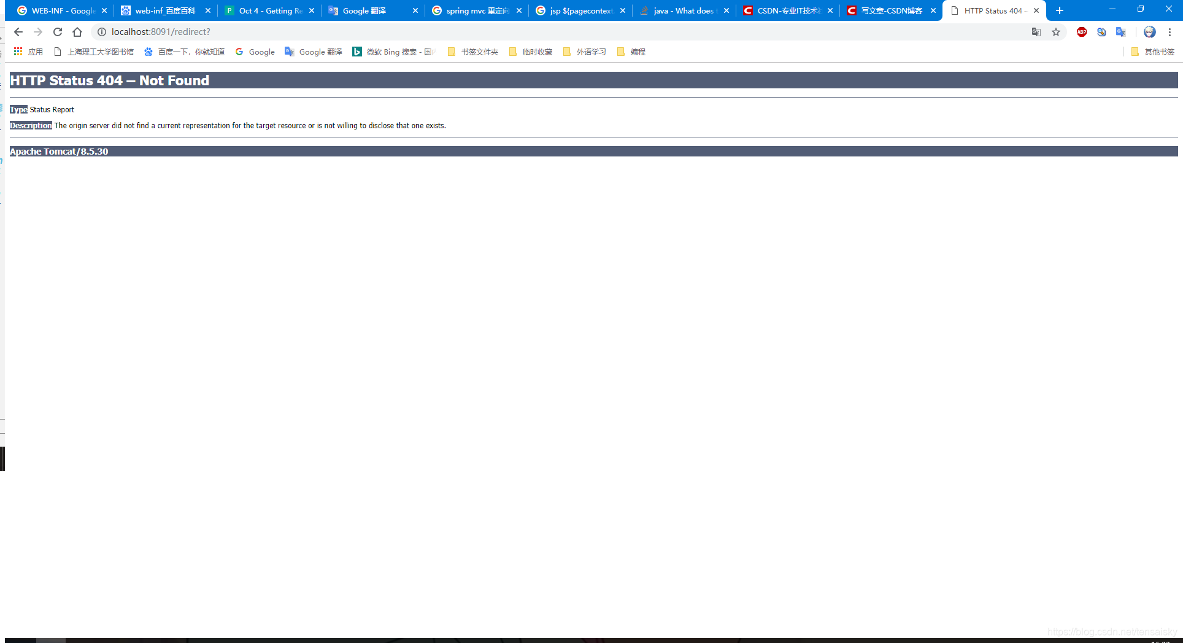
Task: Click the translate page icon in address bar
Action: (x=1036, y=32)
